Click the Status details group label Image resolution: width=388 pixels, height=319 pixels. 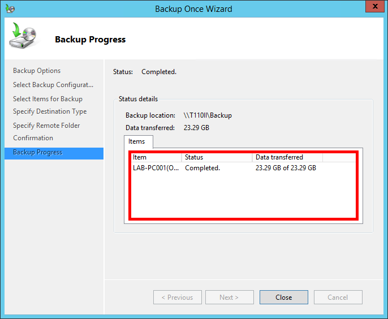[x=138, y=99]
